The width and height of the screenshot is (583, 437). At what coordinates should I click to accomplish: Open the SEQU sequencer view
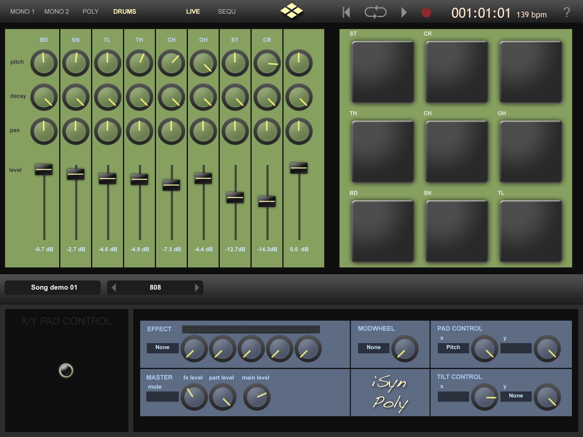pos(227,12)
